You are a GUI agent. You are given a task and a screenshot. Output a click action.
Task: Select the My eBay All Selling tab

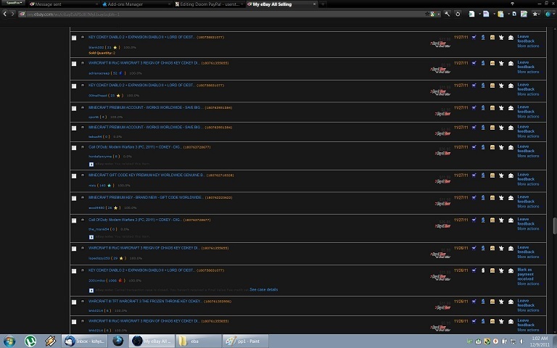pyautogui.click(x=281, y=4)
